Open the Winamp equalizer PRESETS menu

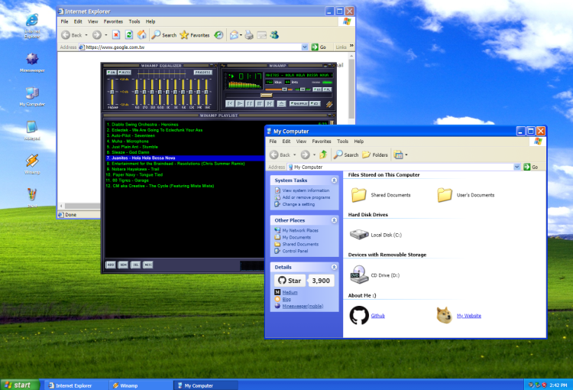coord(202,73)
